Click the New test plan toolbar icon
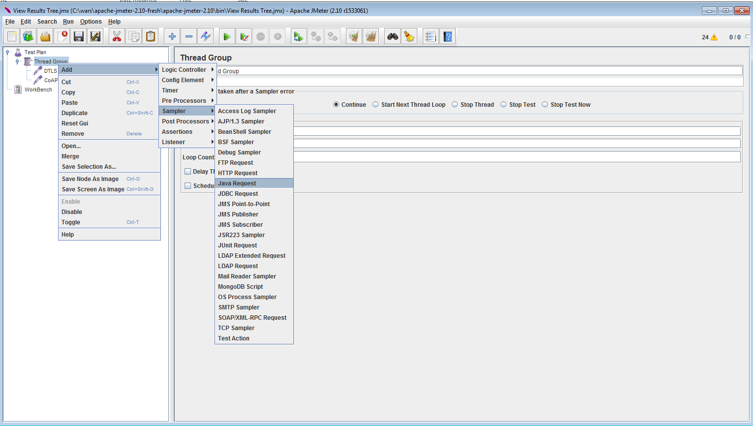Screen dimensions: 753x426 click(12, 36)
